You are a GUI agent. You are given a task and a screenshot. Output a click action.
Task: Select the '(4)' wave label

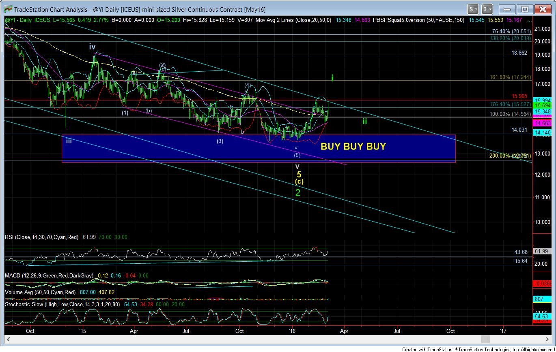tap(248, 85)
